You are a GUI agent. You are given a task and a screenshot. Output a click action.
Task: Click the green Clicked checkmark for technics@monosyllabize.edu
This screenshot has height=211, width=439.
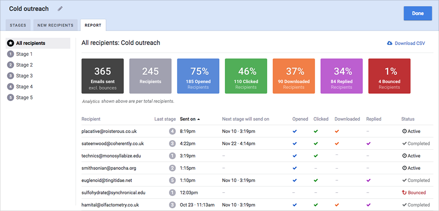pos(316,156)
